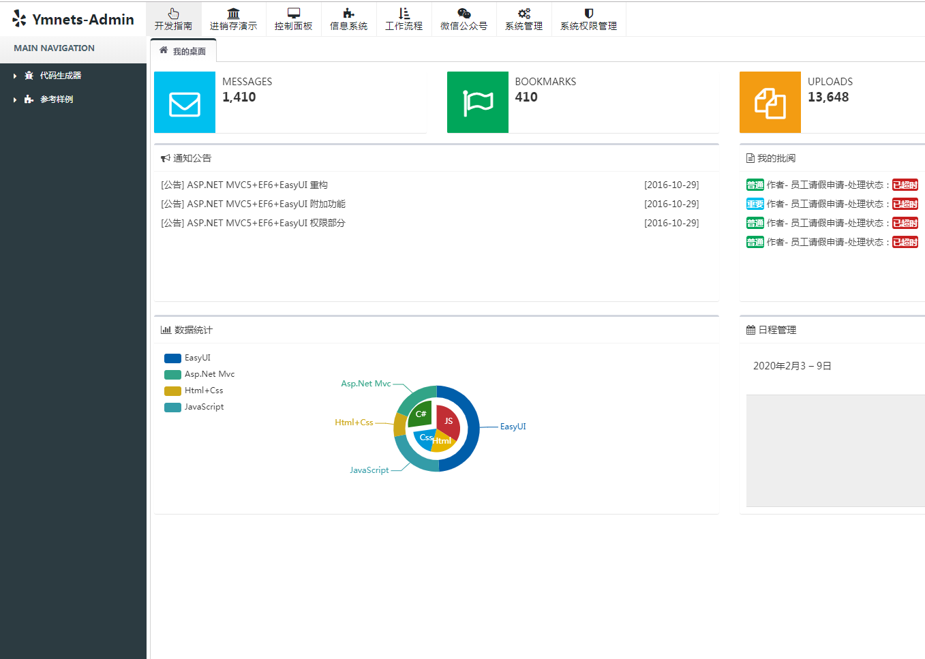
Task: Select the 控制面板 monitor icon
Action: (x=293, y=14)
